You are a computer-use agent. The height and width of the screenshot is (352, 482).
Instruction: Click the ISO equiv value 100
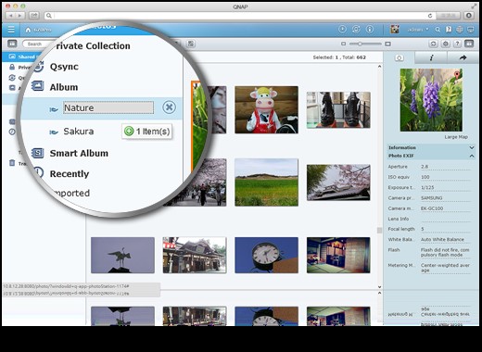coord(425,177)
